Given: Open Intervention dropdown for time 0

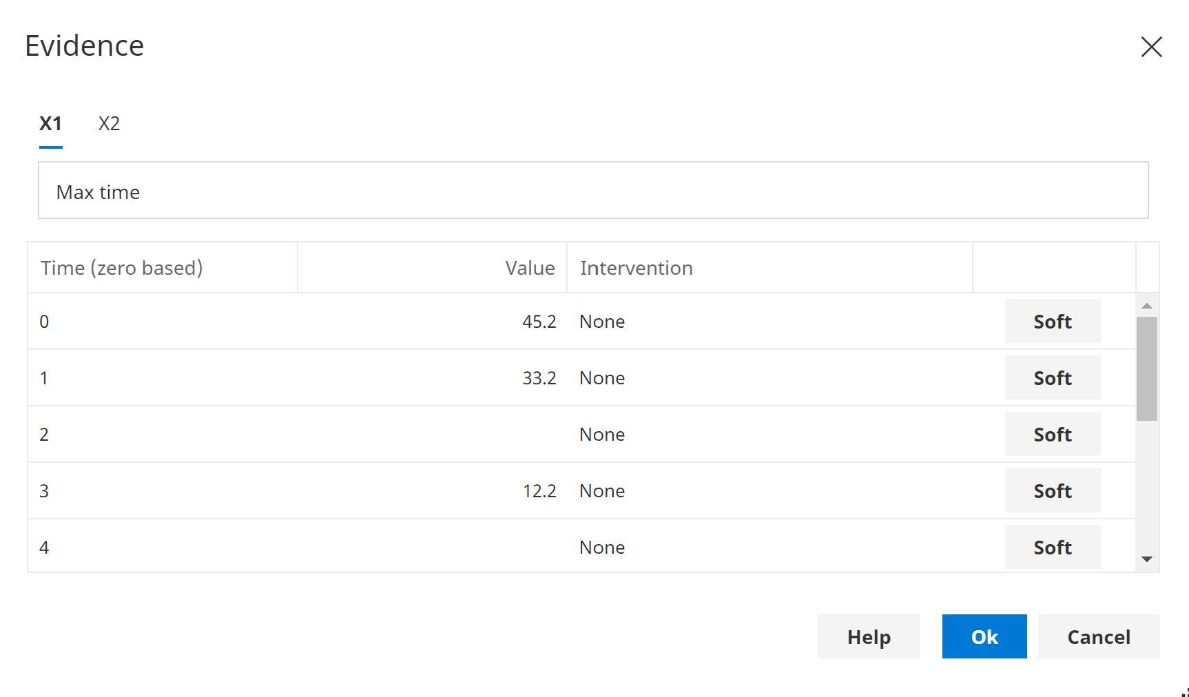Looking at the screenshot, I should point(768,322).
